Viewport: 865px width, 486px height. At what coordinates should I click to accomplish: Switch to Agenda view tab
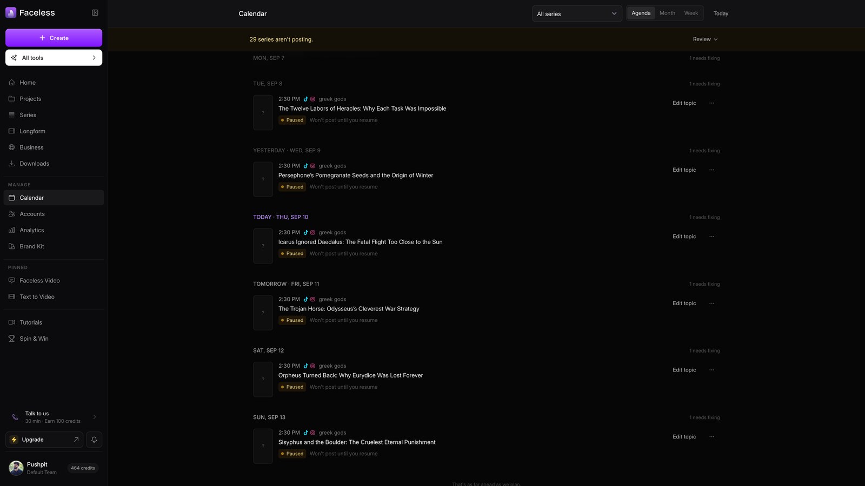point(641,13)
